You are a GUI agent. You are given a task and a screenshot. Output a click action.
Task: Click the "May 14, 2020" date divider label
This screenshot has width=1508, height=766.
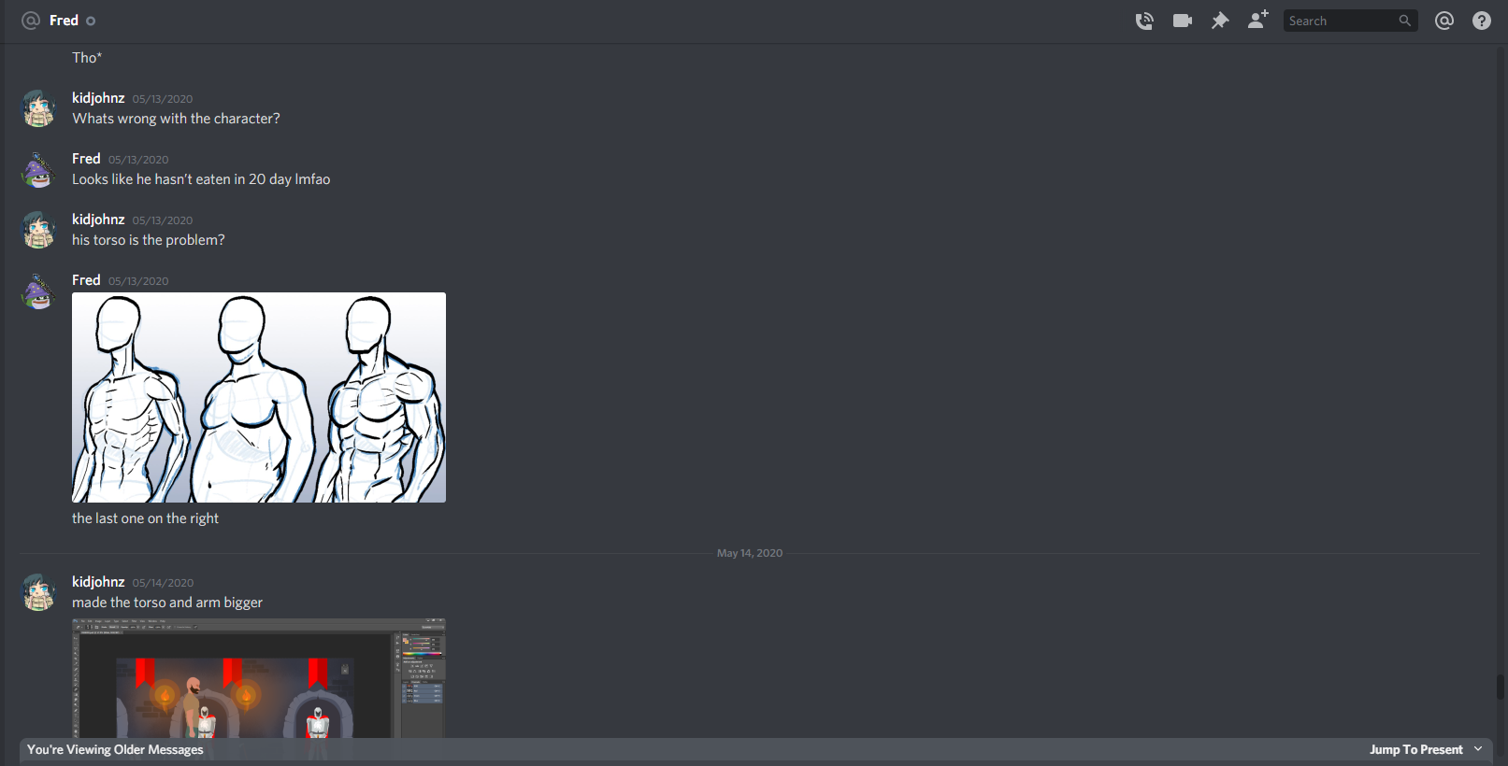pos(750,553)
